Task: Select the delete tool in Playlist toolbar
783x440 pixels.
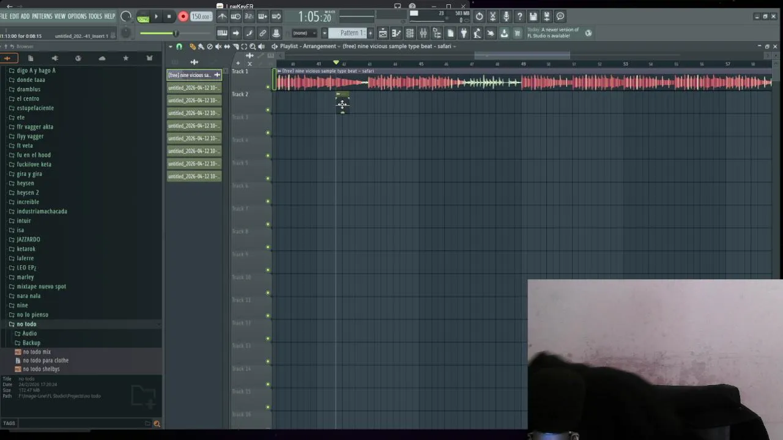Action: (x=210, y=46)
